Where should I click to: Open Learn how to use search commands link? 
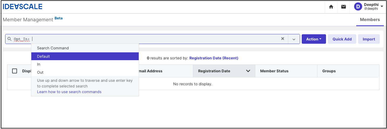(x=69, y=92)
